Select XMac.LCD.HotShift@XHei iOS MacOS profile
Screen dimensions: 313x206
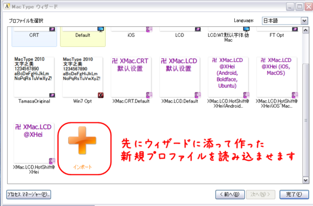pyautogui.click(x=277, y=77)
